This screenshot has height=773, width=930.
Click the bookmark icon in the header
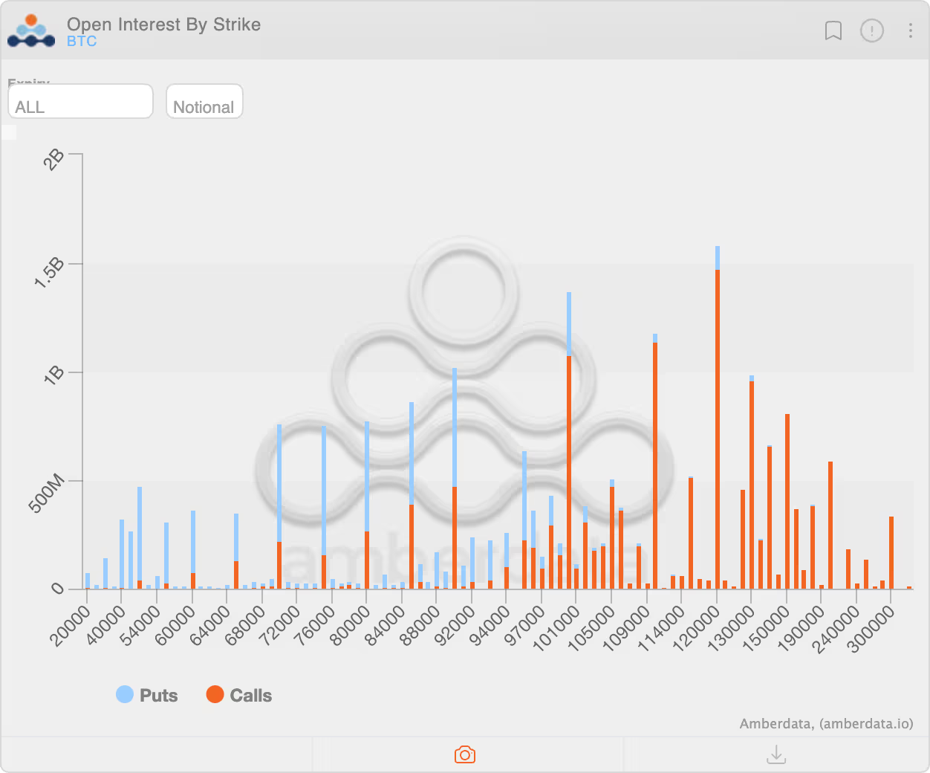coord(833,30)
